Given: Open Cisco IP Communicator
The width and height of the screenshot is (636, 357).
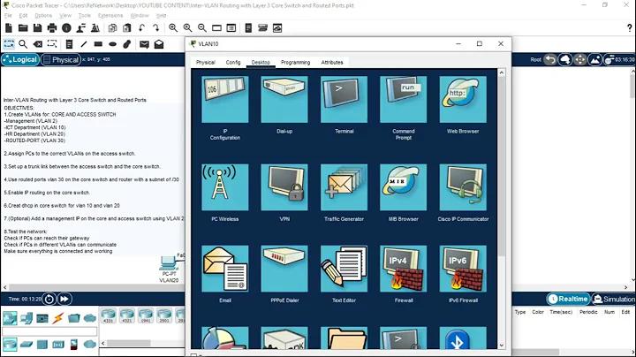Looking at the screenshot, I should tap(463, 187).
